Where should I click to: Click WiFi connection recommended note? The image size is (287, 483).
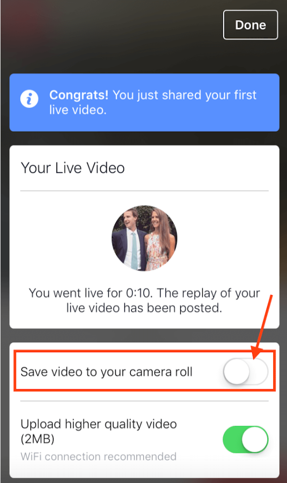[x=99, y=457]
